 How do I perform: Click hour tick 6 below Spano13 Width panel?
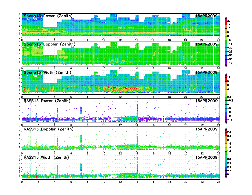point(71,97)
